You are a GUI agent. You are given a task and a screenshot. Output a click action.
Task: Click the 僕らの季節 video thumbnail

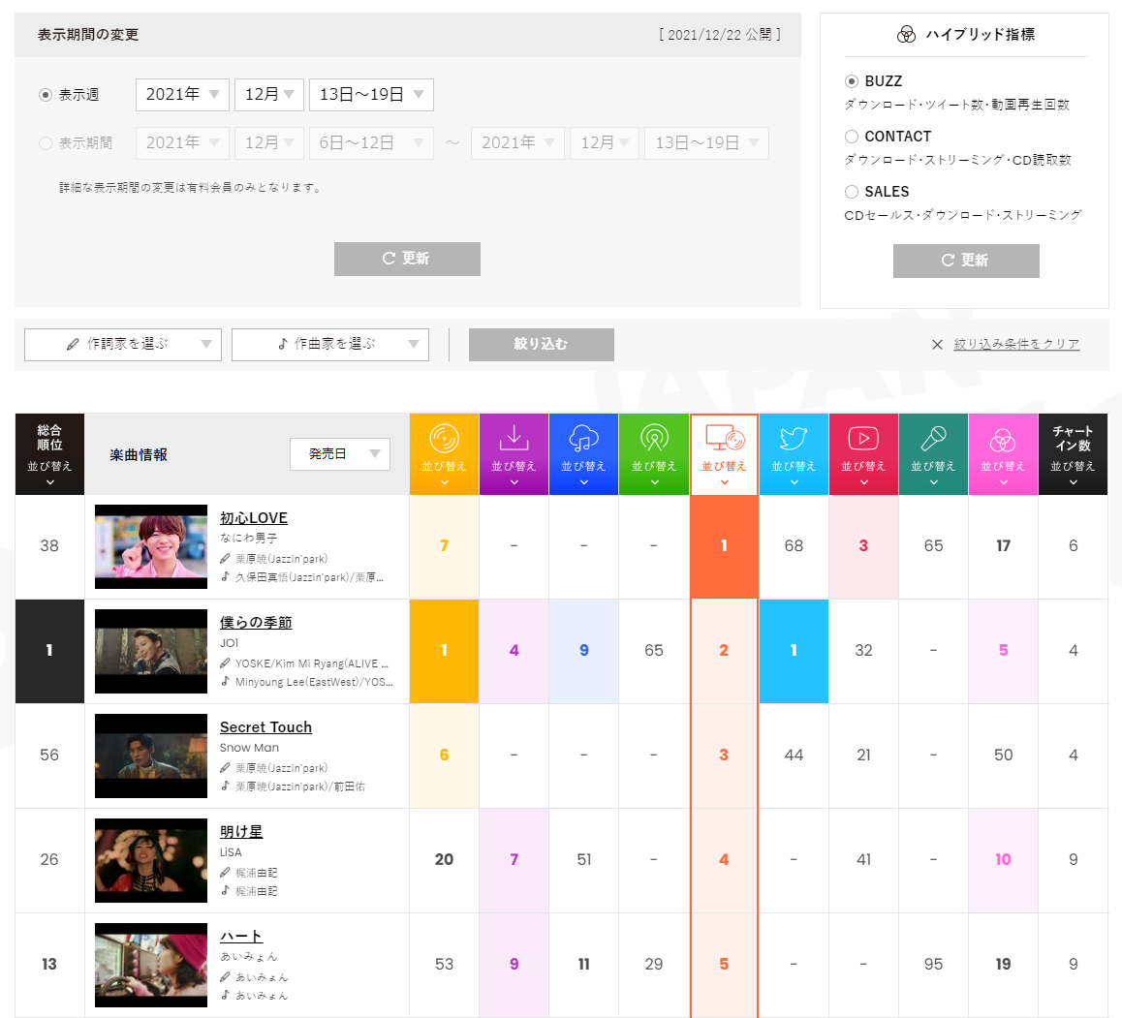tap(151, 652)
